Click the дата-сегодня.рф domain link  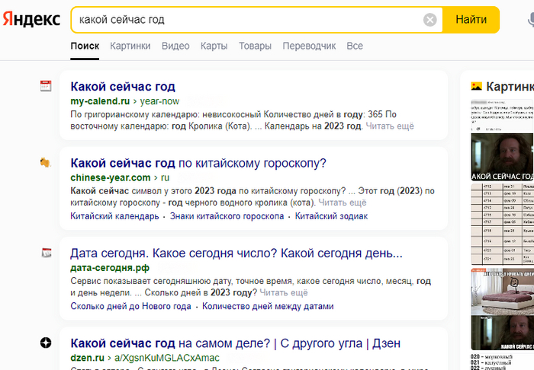[x=110, y=268]
